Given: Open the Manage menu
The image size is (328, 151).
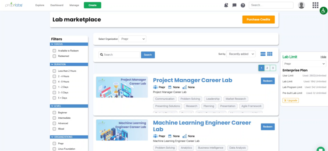Looking at the screenshot, I should tap(74, 5).
